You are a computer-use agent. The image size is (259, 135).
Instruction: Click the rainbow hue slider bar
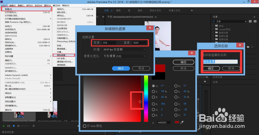click(146, 99)
